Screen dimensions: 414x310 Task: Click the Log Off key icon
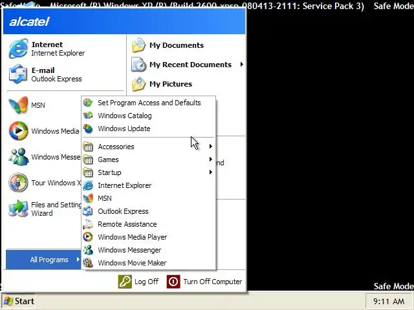pos(125,282)
